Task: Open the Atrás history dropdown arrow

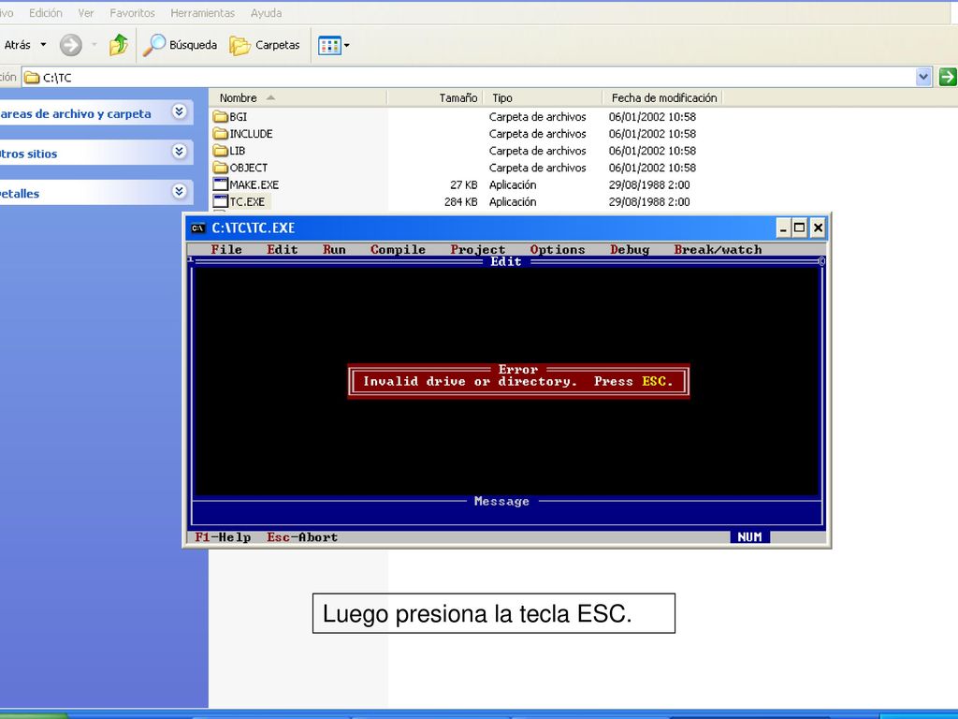Action: [x=43, y=45]
